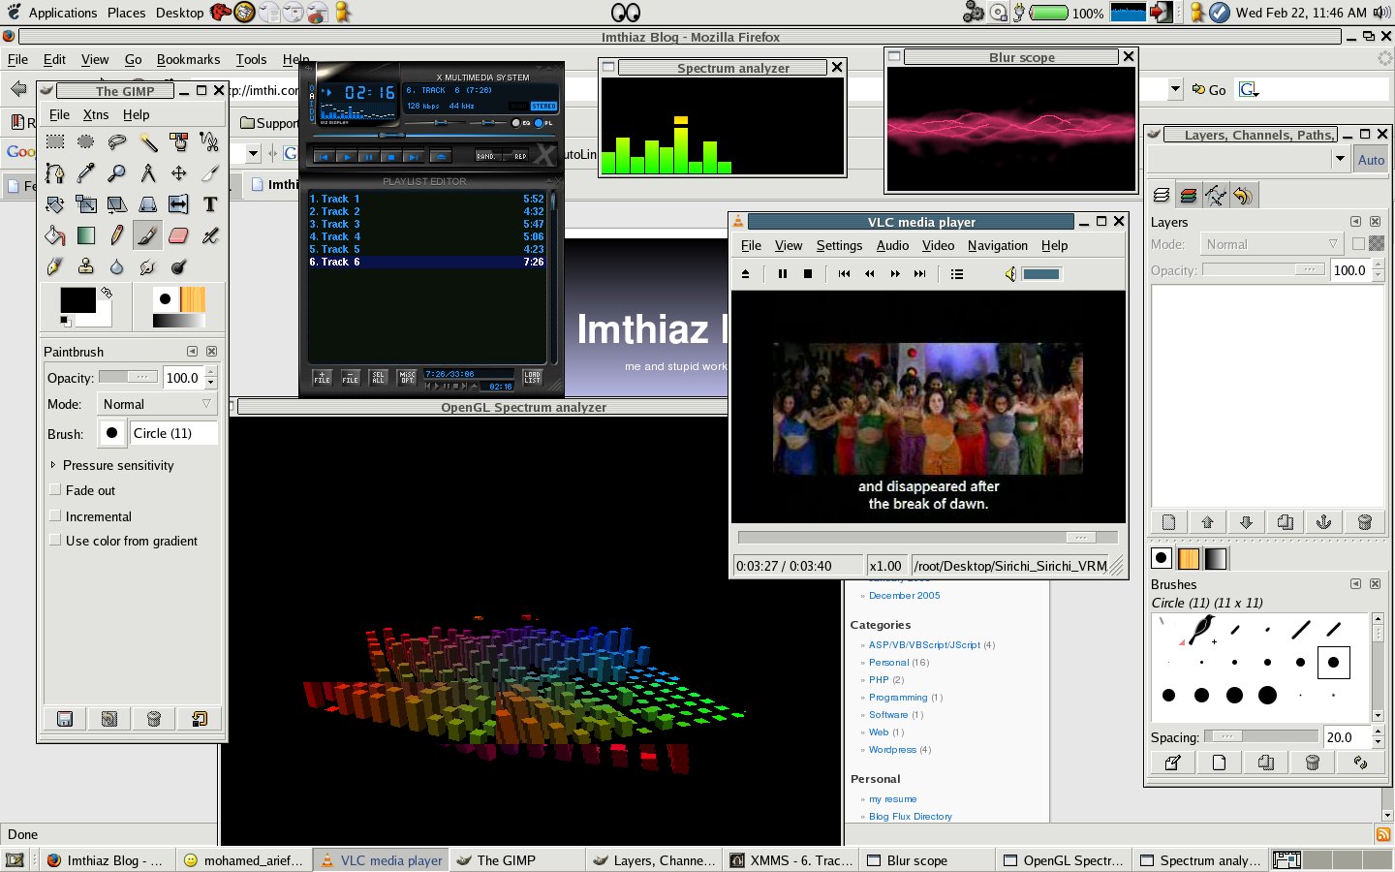Open the VLC Navigation menu

998,245
